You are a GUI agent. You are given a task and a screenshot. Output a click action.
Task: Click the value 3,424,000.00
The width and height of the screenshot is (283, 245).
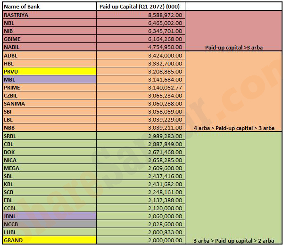(165, 56)
